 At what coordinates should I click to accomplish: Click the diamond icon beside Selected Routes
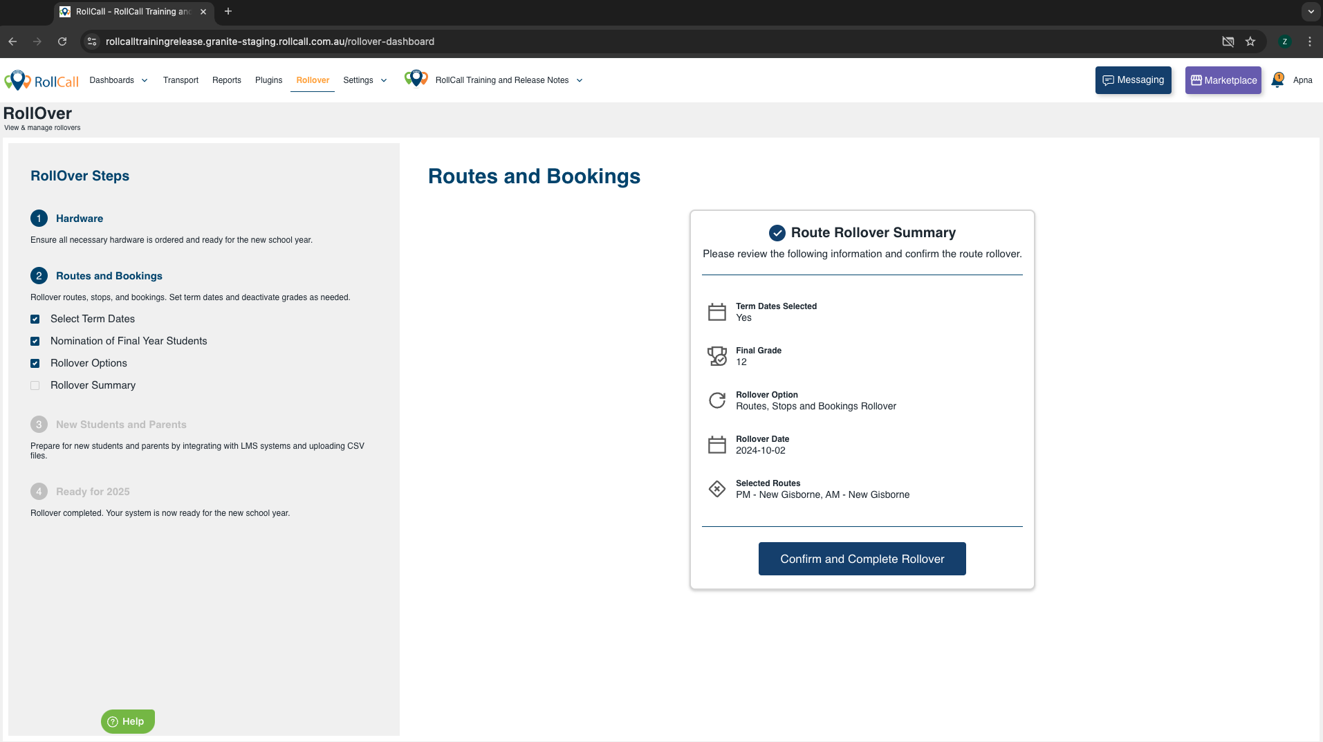(x=717, y=489)
